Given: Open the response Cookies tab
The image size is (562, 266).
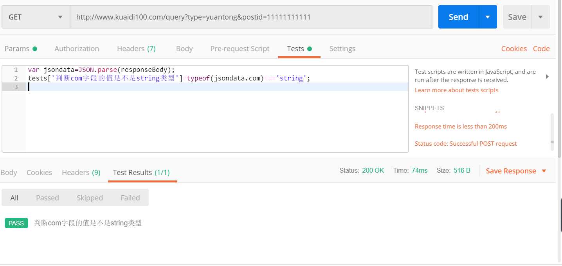Looking at the screenshot, I should point(39,173).
